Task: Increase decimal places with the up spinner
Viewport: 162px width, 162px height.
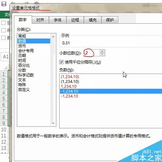Action: [102, 51]
